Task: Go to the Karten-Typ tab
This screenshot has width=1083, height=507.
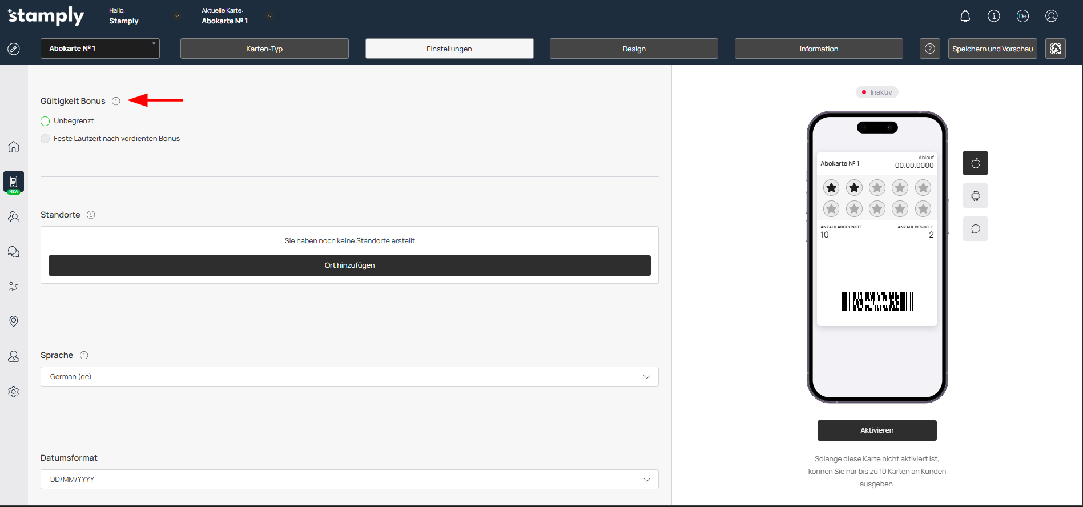Action: [x=264, y=49]
